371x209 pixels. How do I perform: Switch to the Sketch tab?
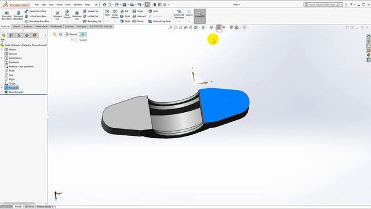click(x=17, y=26)
